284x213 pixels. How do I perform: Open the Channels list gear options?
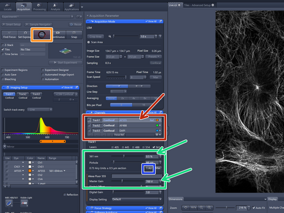click(158, 135)
